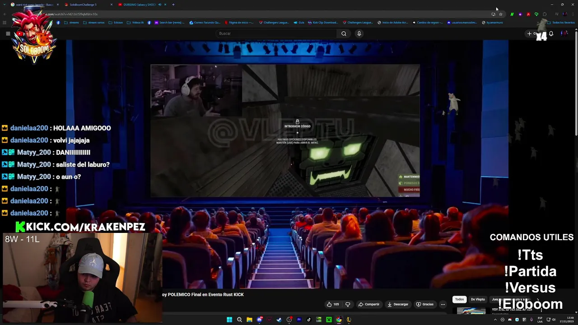This screenshot has height=325, width=578.
Task: Show hidden system tray icons chevron
Action: point(495,320)
